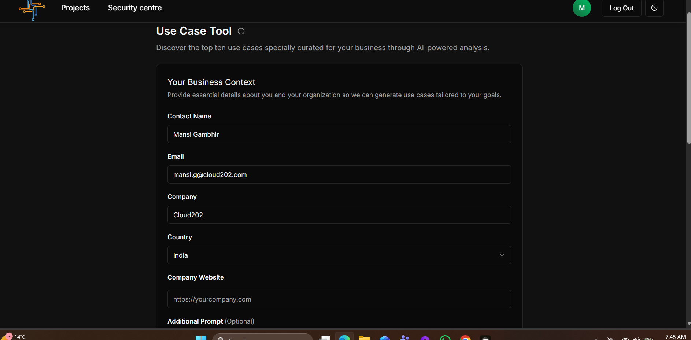This screenshot has width=691, height=340.
Task: Open File Explorer from the taskbar
Action: [364, 337]
